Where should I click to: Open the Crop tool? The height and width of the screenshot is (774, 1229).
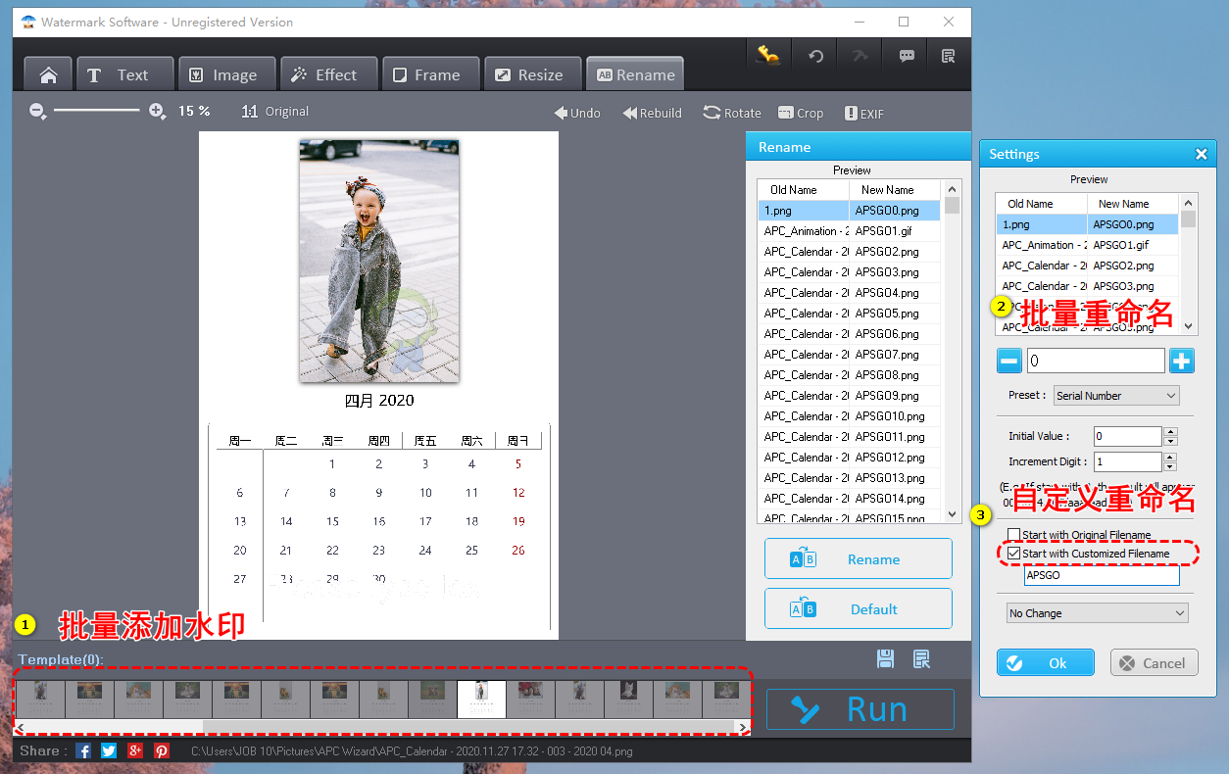pos(801,113)
